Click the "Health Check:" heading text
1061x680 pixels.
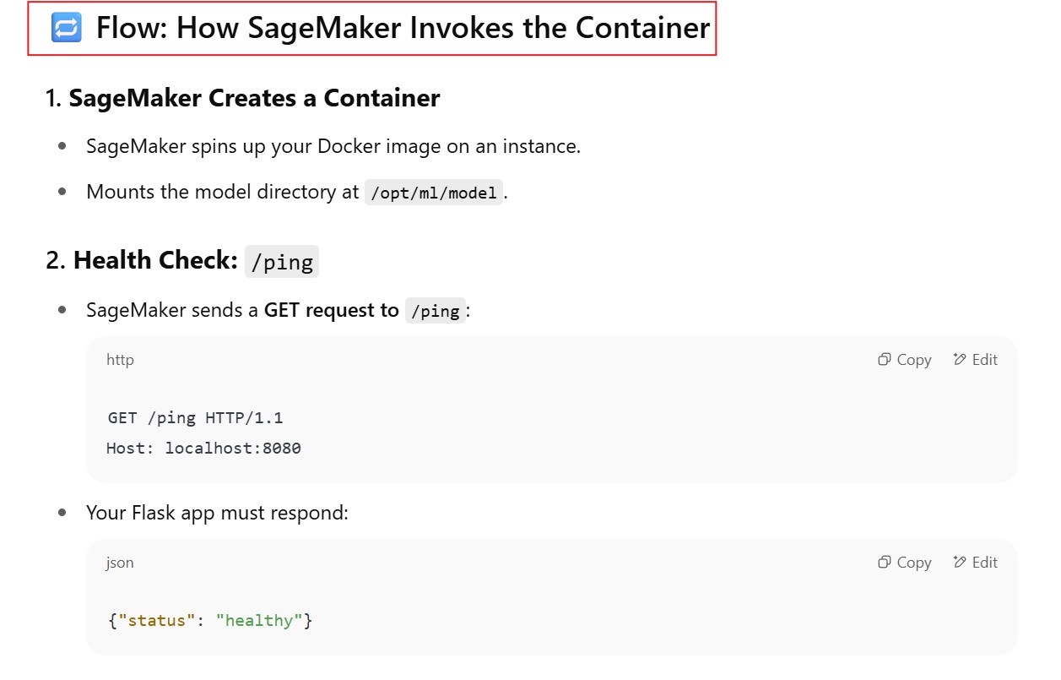pyautogui.click(x=155, y=260)
